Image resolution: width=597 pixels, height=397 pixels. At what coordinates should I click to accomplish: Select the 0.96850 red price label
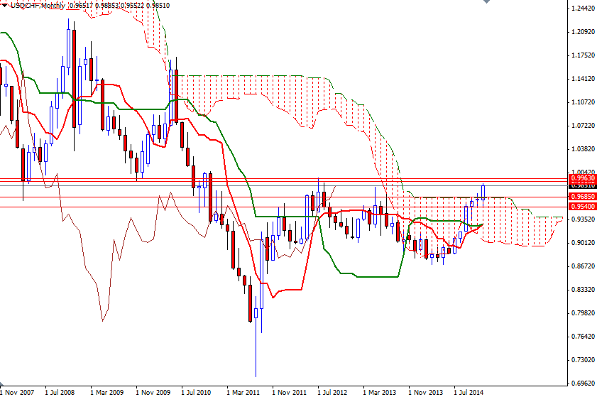(x=582, y=197)
